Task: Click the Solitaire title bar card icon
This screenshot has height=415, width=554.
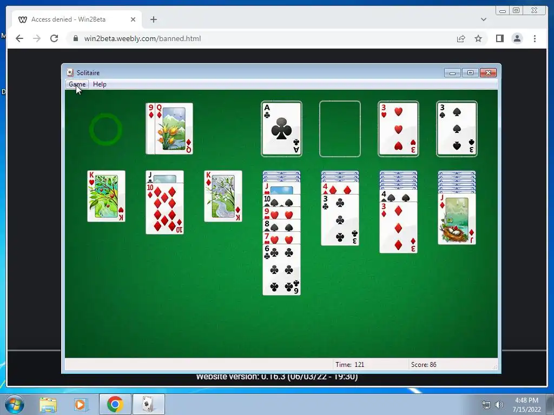Action: 70,72
